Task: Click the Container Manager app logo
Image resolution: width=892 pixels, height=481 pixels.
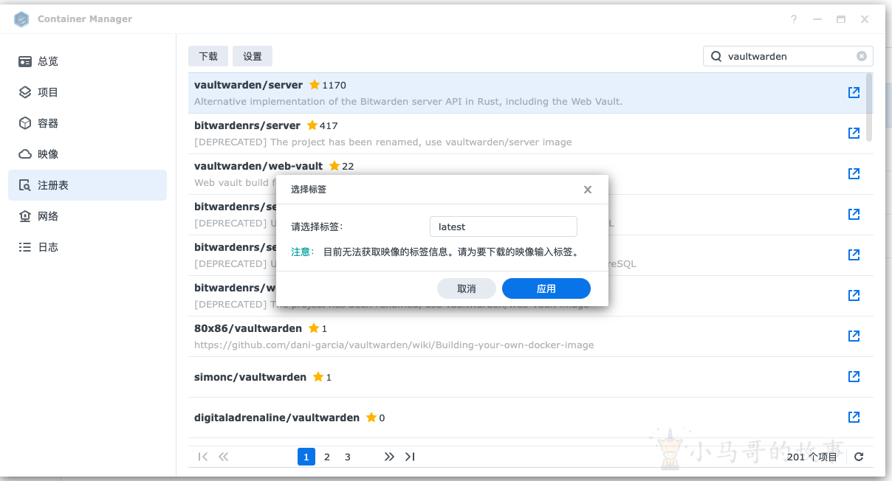Action: pyautogui.click(x=21, y=19)
